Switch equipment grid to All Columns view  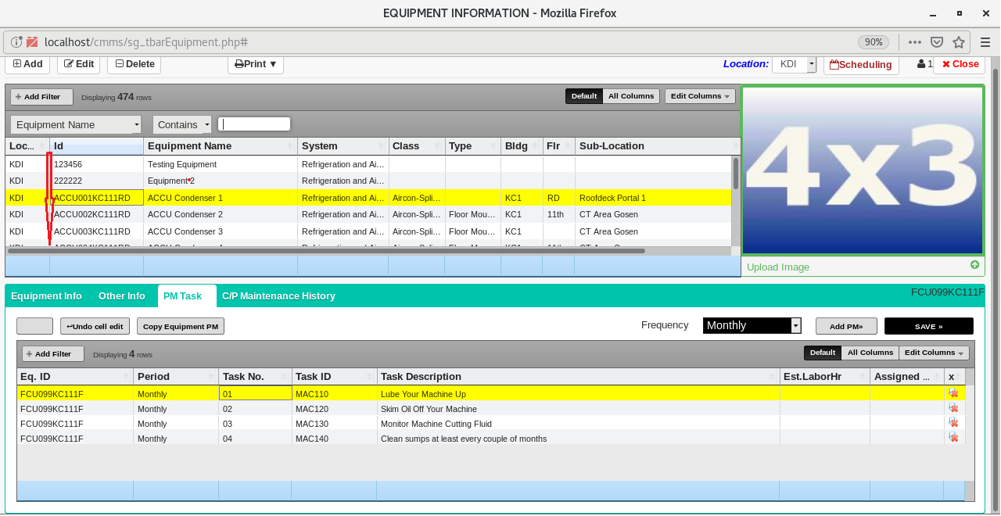[630, 96]
